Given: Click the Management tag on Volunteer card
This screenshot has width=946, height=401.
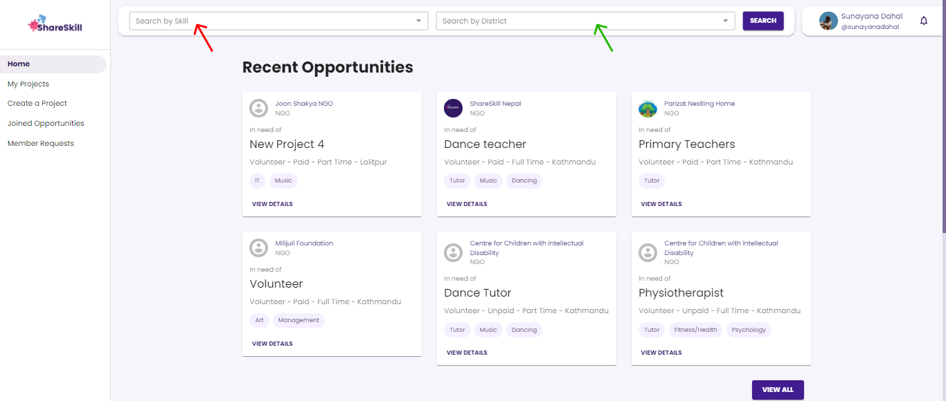Looking at the screenshot, I should [298, 320].
